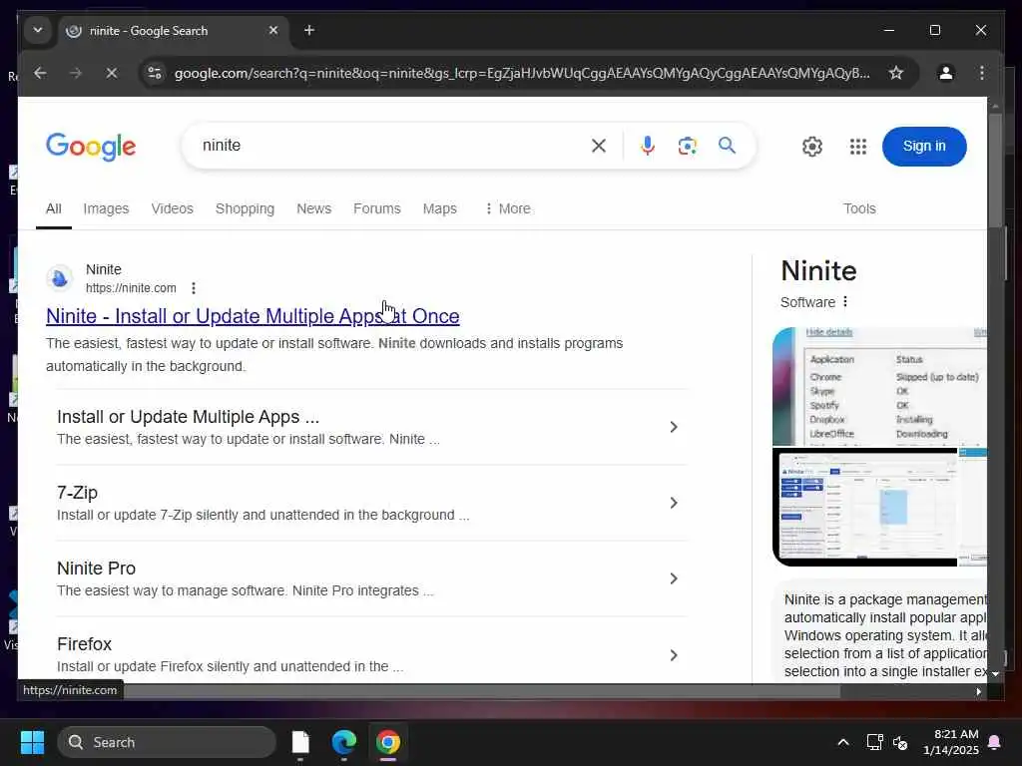Open the Google apps grid
Viewport: 1022px width, 766px height.
[x=858, y=147]
